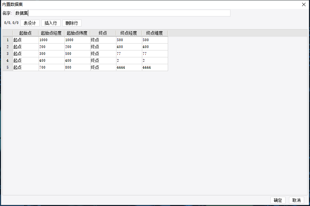Viewport: 310px width, 206px height.
Task: Click 终点经度 cell 2 in row 4
Action: coord(129,61)
